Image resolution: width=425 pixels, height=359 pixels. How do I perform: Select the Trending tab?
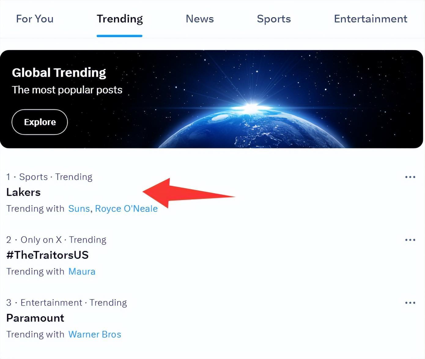(x=120, y=19)
